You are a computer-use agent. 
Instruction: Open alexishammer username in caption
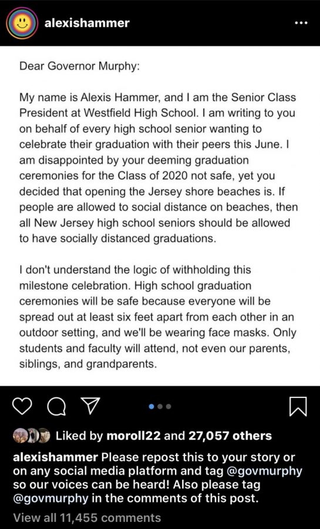(x=55, y=457)
